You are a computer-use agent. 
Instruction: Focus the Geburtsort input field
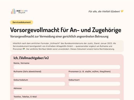94,84
